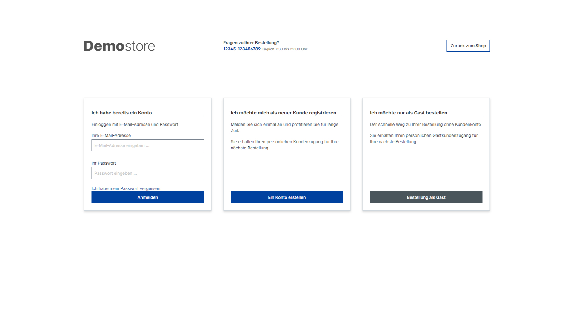Click text 'Der schnelle Weg zu Ihrer Bestellung ohne Kundenkonto'

(x=425, y=124)
